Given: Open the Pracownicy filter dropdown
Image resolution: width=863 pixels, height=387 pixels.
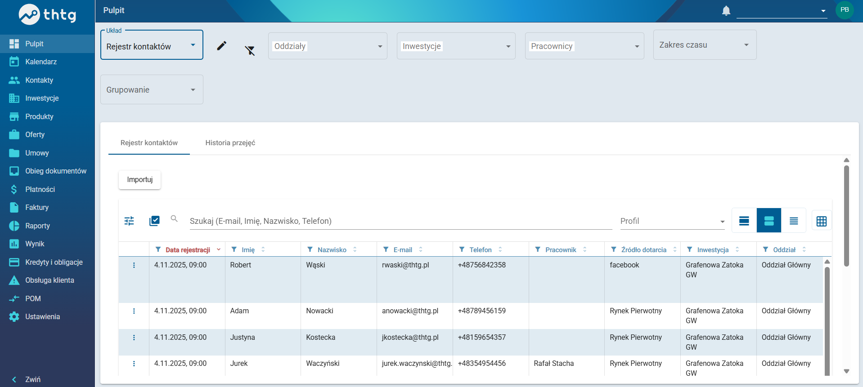Looking at the screenshot, I should coord(584,46).
